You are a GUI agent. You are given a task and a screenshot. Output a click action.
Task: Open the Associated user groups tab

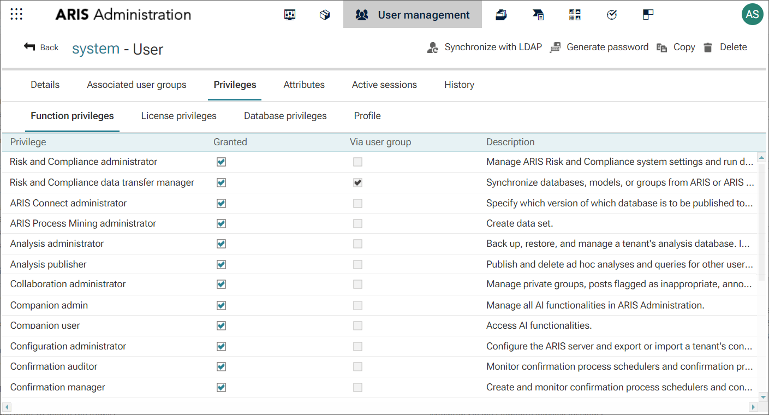pos(136,85)
